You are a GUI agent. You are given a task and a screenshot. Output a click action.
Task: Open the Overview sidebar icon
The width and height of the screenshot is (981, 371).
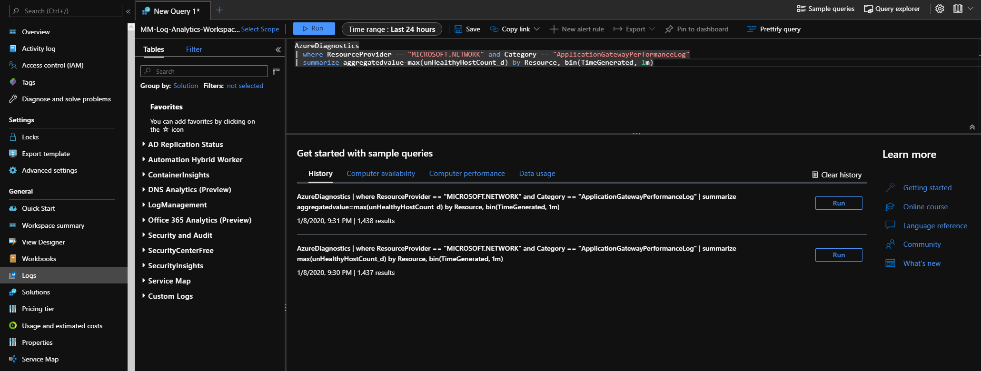coord(13,32)
